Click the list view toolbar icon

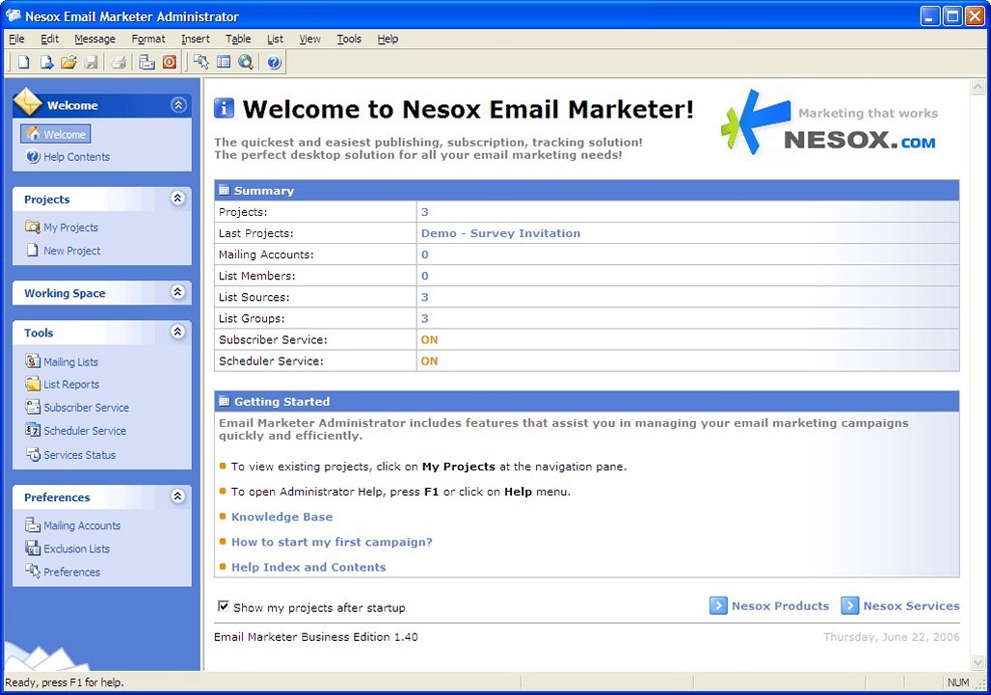click(224, 62)
